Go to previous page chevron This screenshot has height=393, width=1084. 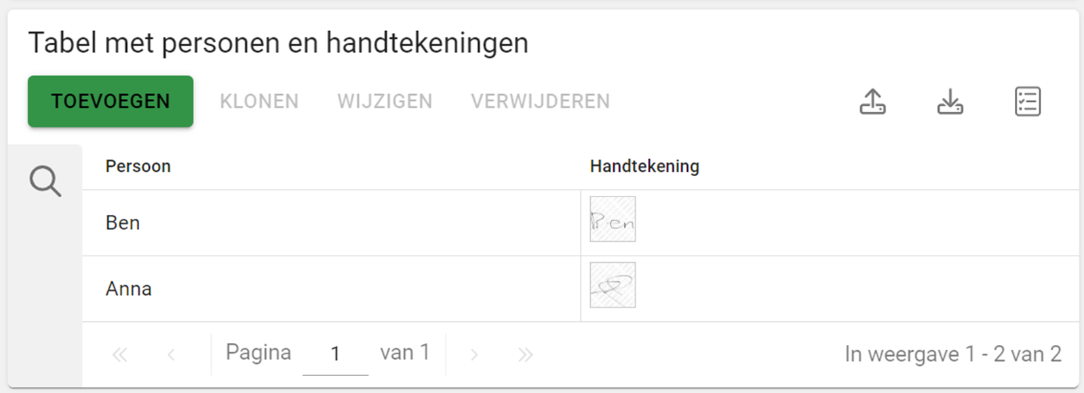(171, 354)
